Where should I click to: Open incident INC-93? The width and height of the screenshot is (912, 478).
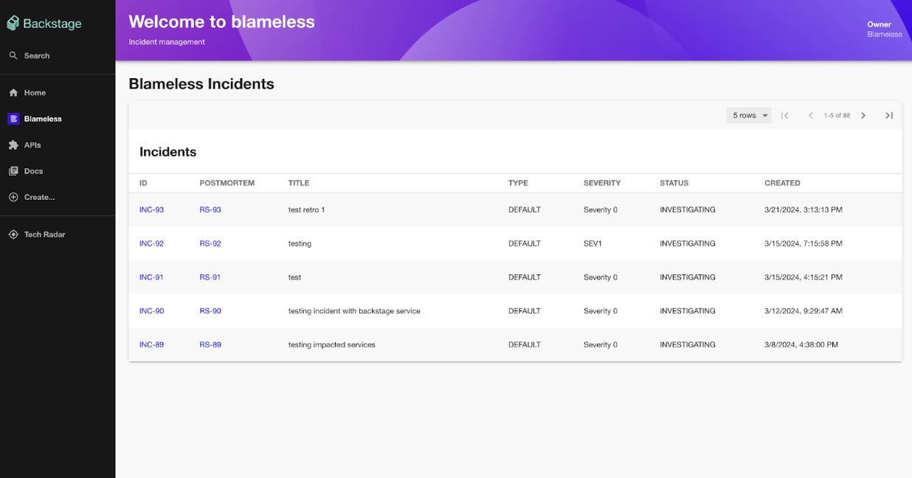151,209
